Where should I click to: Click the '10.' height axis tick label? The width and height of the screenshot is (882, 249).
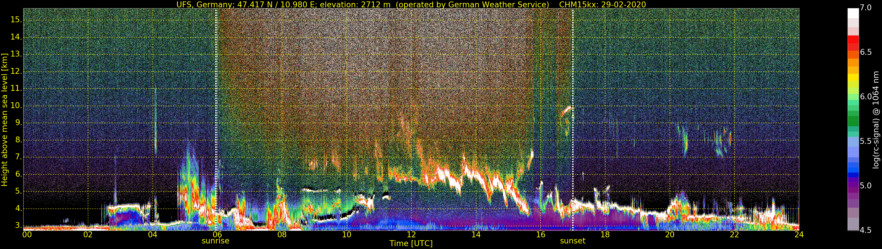(16, 106)
